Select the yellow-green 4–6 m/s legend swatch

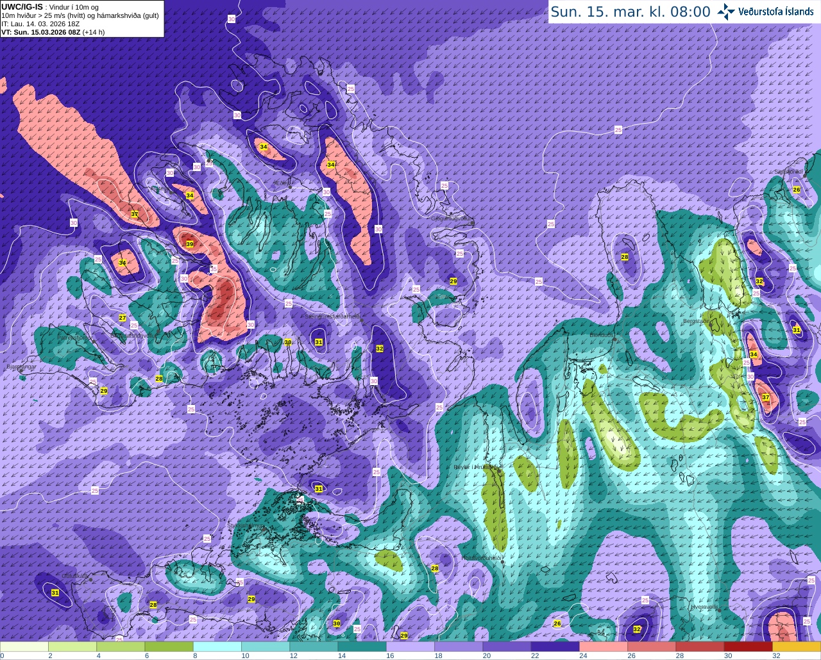pyautogui.click(x=121, y=647)
